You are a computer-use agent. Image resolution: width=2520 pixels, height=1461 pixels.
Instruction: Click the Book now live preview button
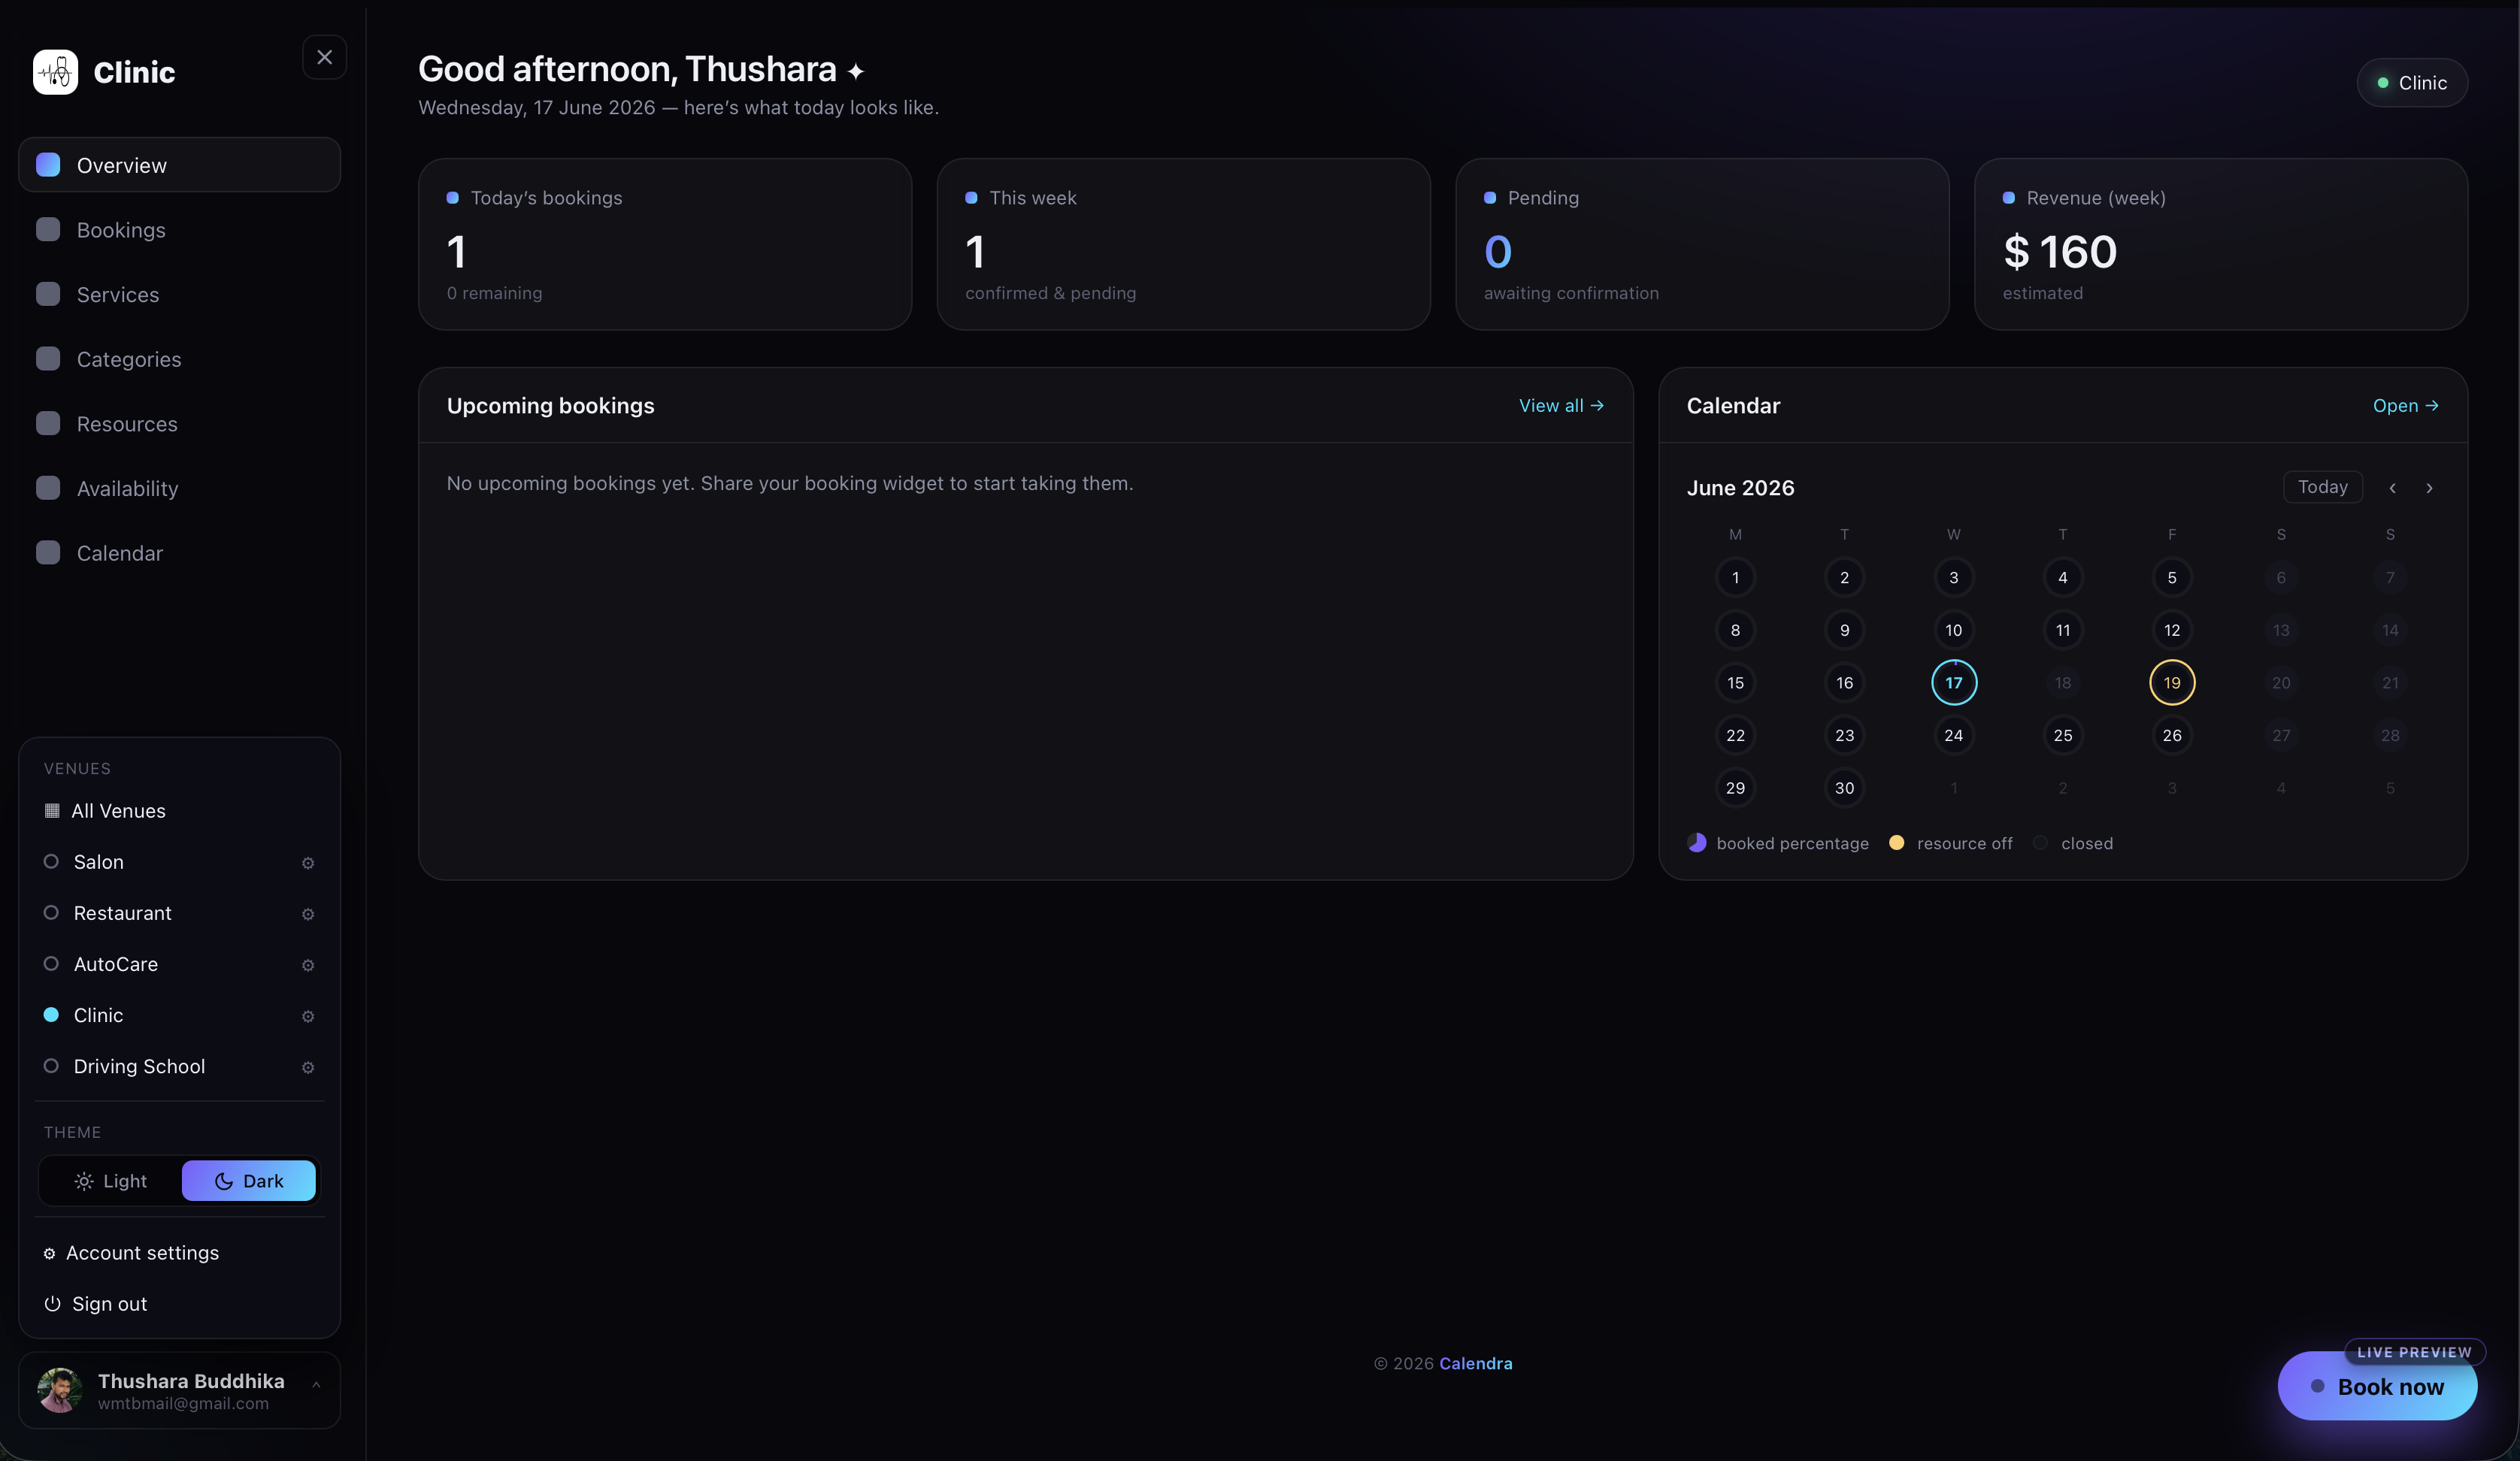pyautogui.click(x=2377, y=1386)
